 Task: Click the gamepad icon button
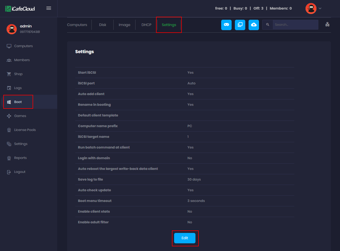226,25
